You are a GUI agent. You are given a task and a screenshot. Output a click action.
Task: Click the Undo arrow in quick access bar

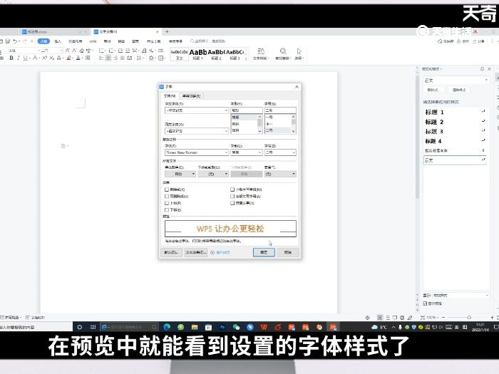click(x=15, y=41)
